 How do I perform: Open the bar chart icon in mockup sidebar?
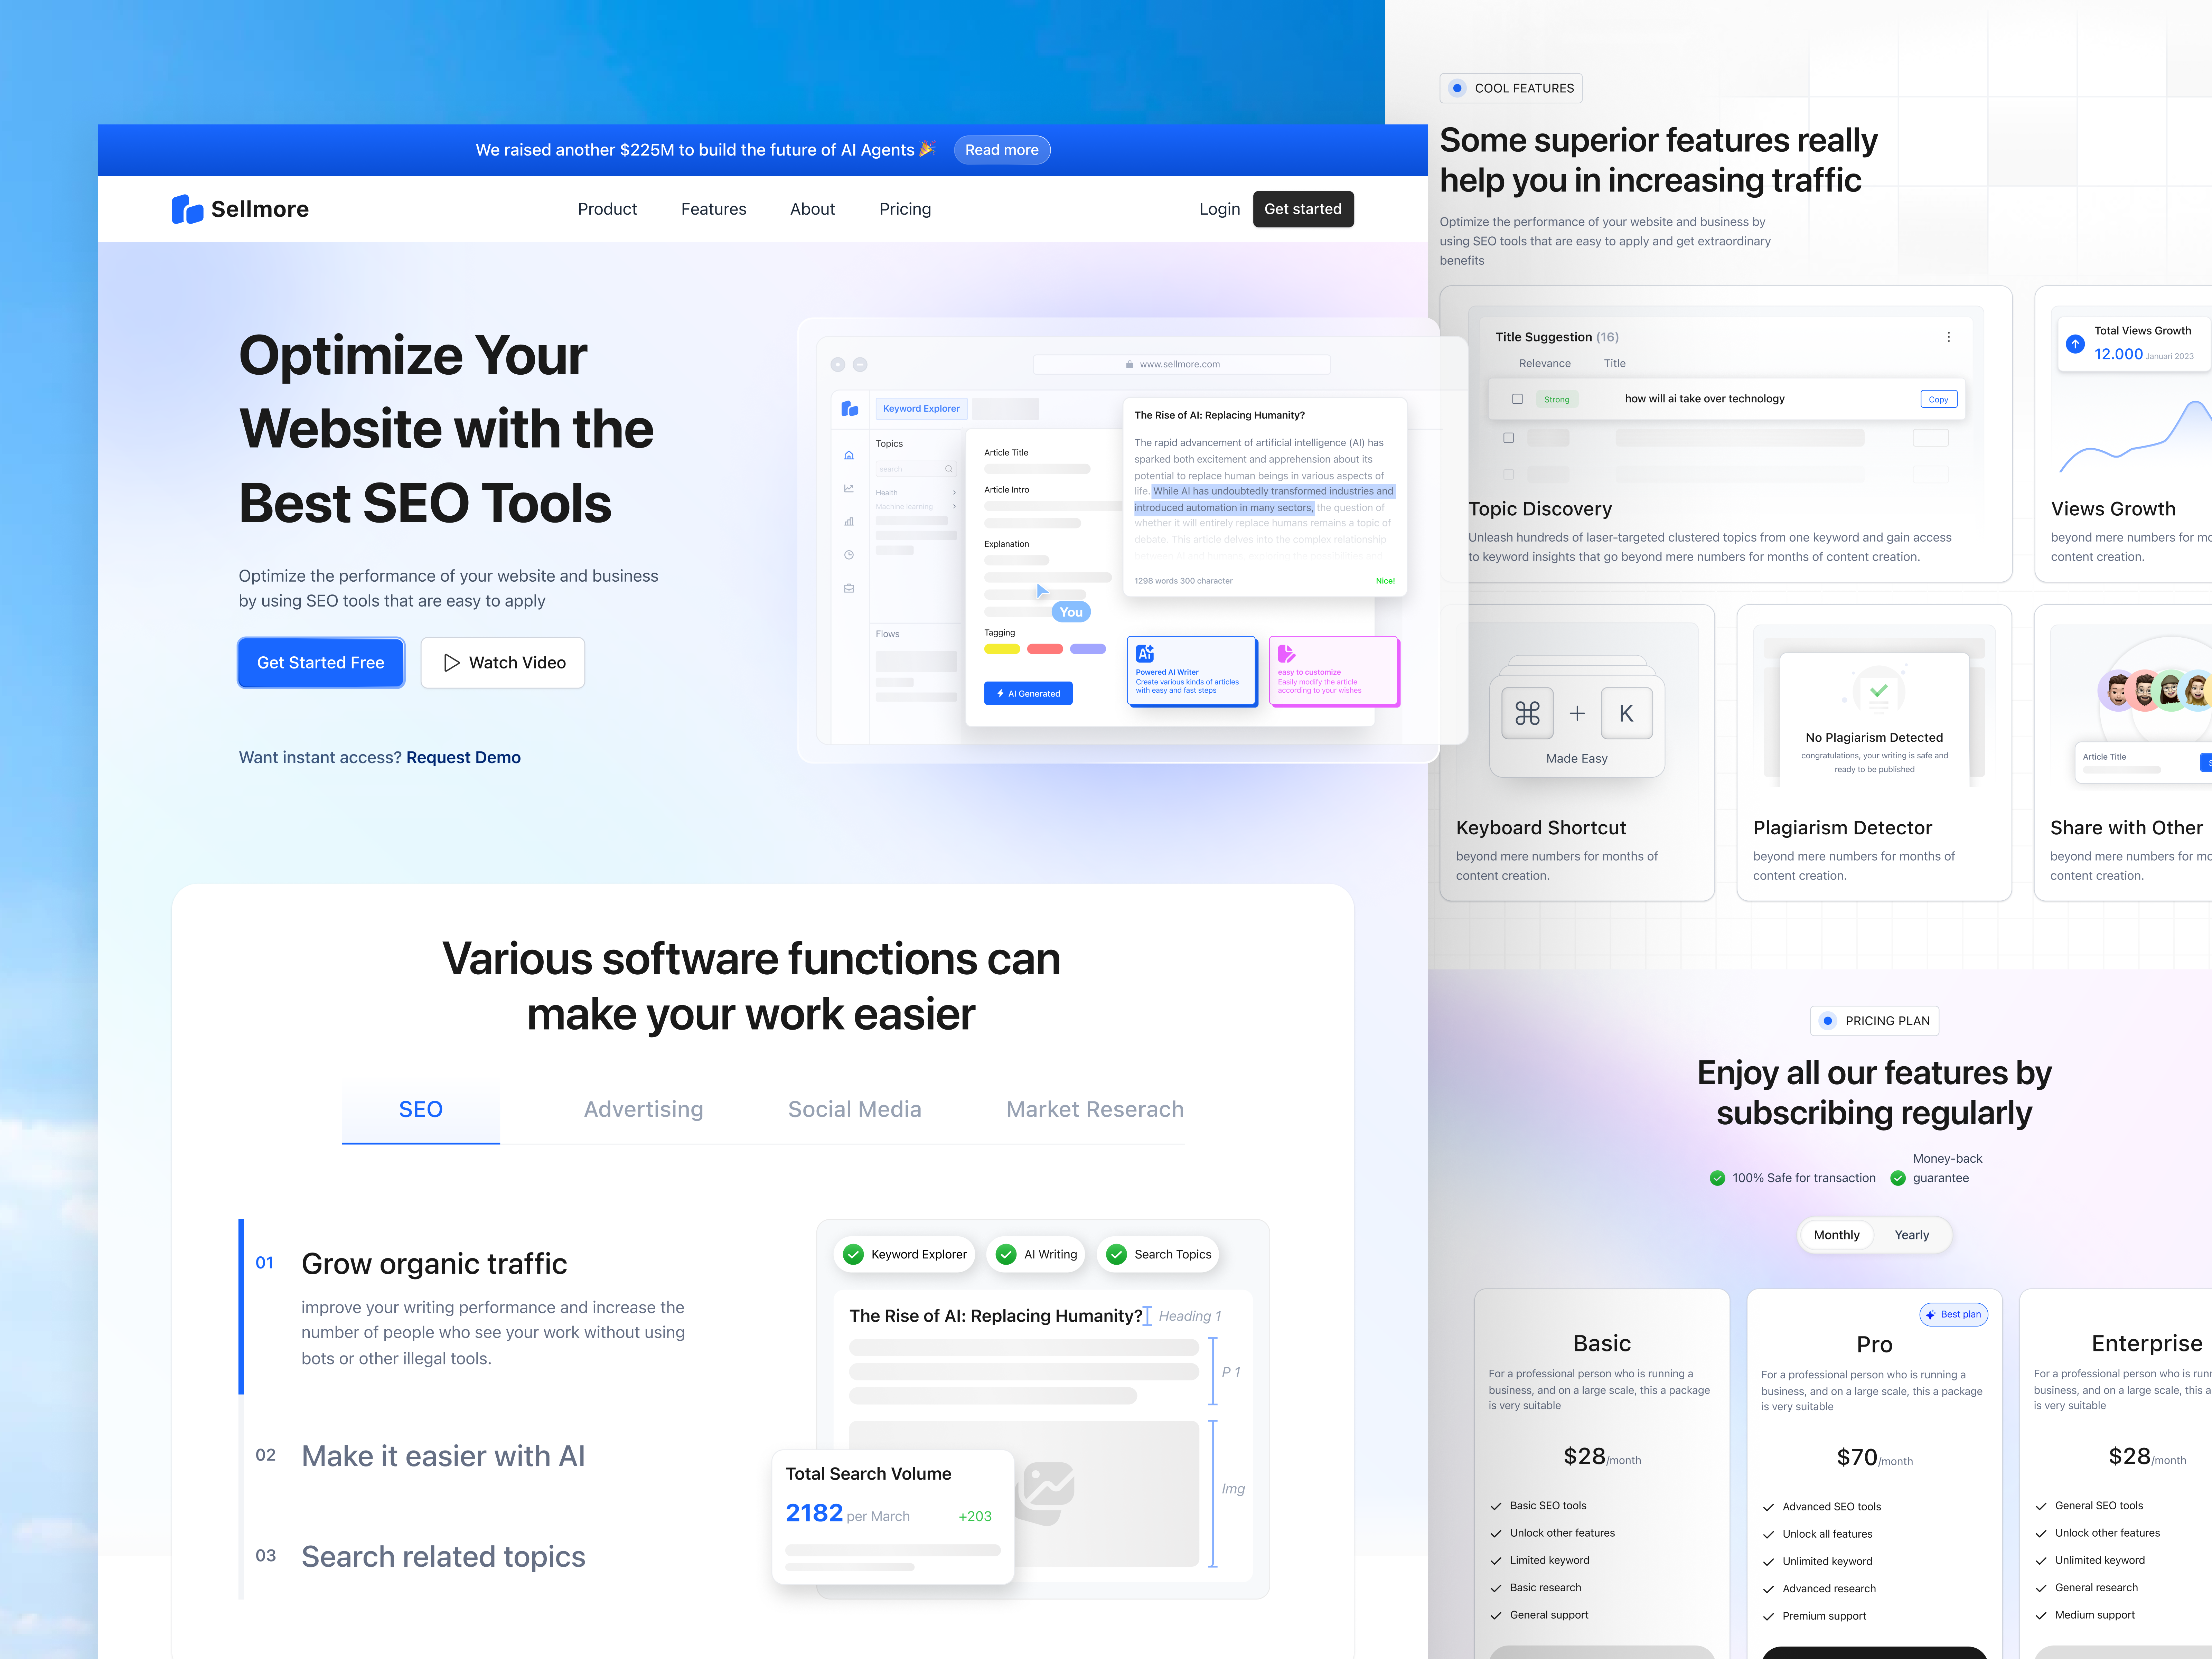click(x=849, y=522)
